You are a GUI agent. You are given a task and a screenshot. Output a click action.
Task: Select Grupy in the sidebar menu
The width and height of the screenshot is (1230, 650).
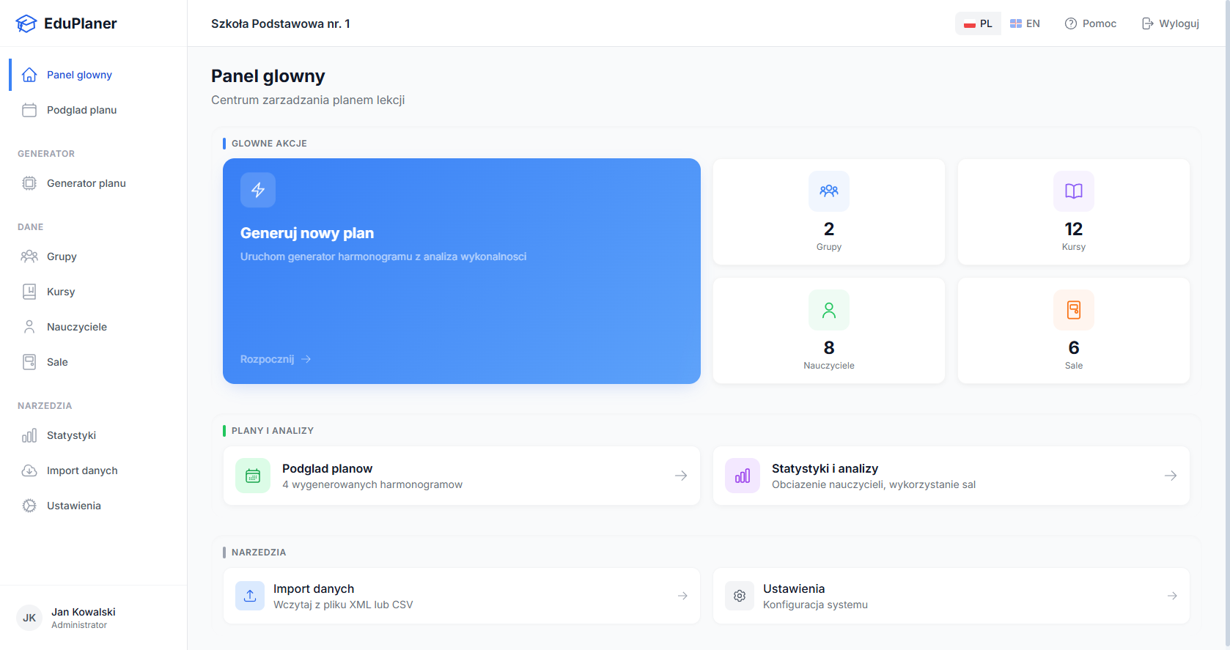pyautogui.click(x=94, y=256)
